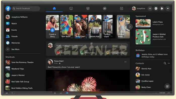The width and height of the screenshot is (176, 99).
Task: Open Memories in the left sidebar
Action: (13, 43)
